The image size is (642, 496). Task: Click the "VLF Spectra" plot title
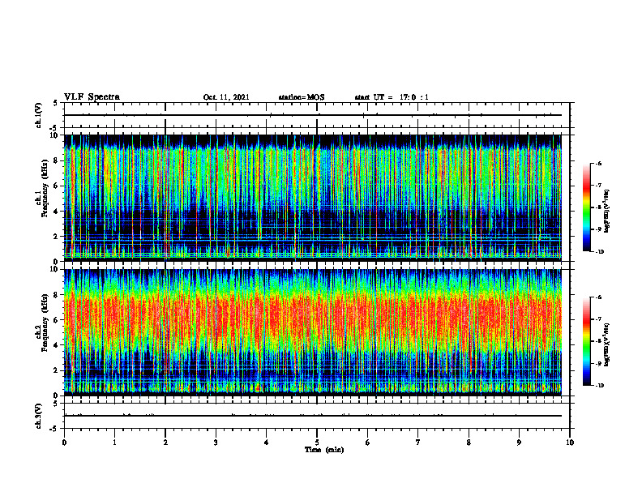click(92, 97)
